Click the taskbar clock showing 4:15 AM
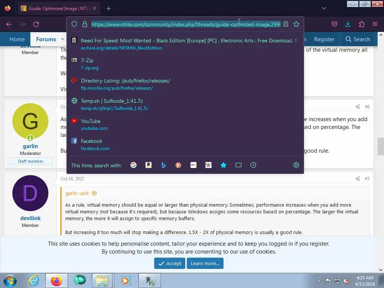Viewport: 384px width, 288px height. point(364,281)
